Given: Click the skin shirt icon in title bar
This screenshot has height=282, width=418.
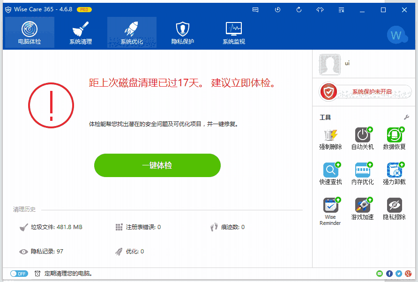Looking at the screenshot, I should [320, 10].
